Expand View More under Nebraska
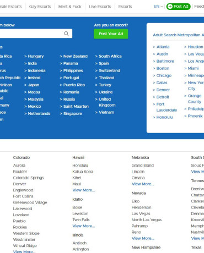This screenshot has width=204, height=253. [143, 184]
